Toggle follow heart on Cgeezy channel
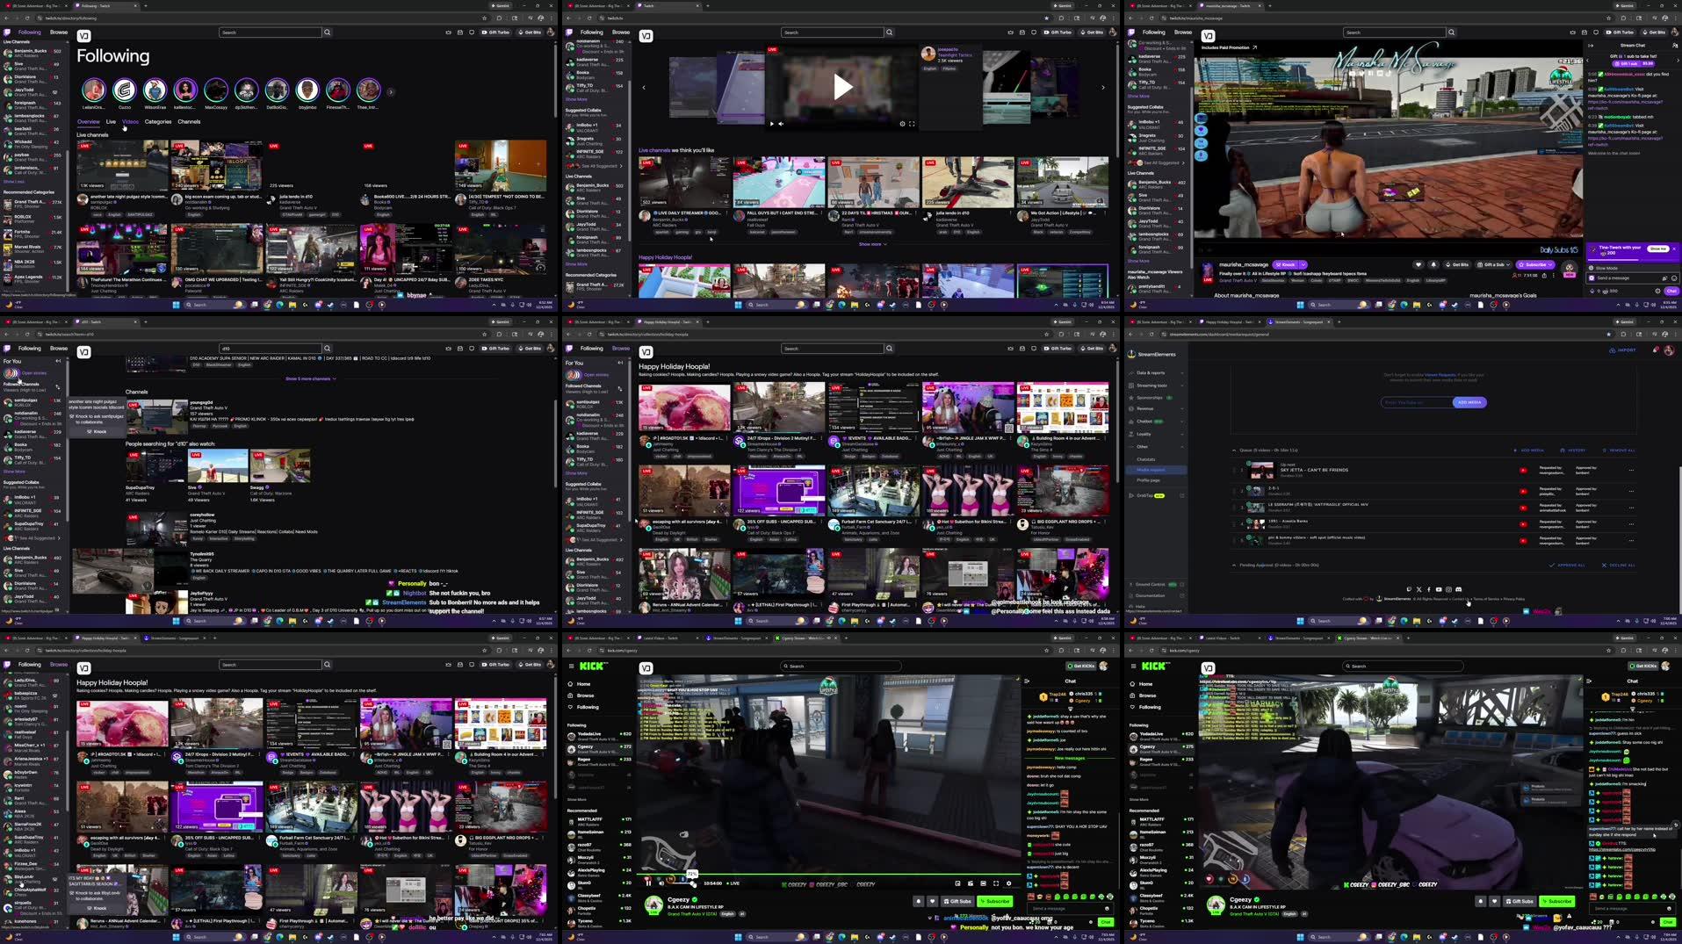This screenshot has height=944, width=1682. 932,901
